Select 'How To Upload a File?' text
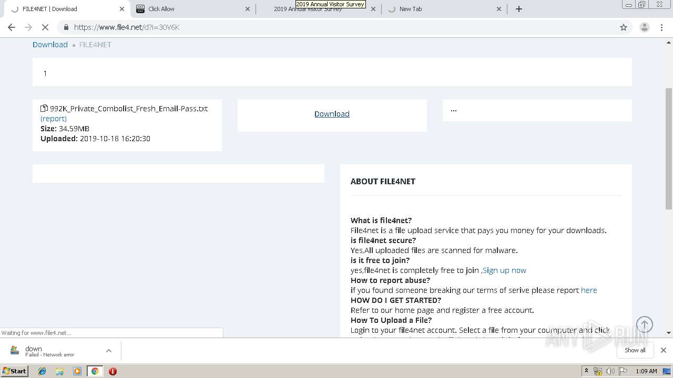 (391, 320)
